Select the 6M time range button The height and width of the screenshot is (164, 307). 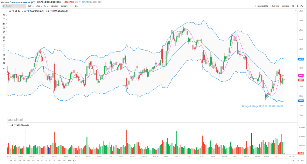pyautogui.click(x=33, y=160)
